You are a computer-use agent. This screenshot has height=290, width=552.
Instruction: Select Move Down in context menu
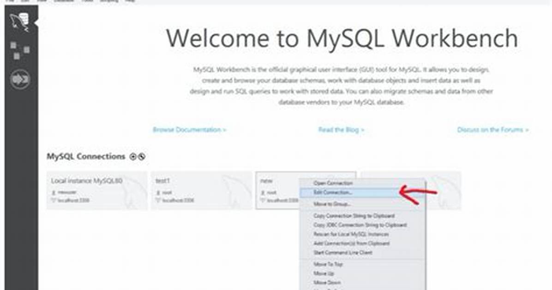[362, 282]
